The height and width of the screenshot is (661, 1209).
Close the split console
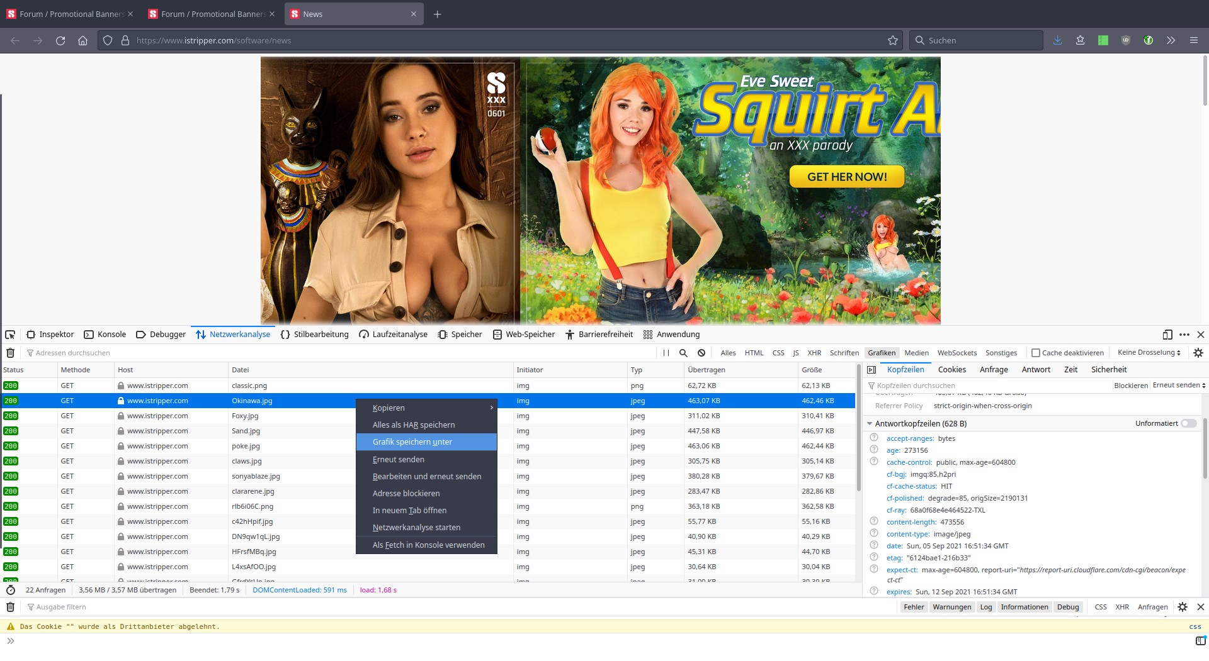(x=1200, y=607)
